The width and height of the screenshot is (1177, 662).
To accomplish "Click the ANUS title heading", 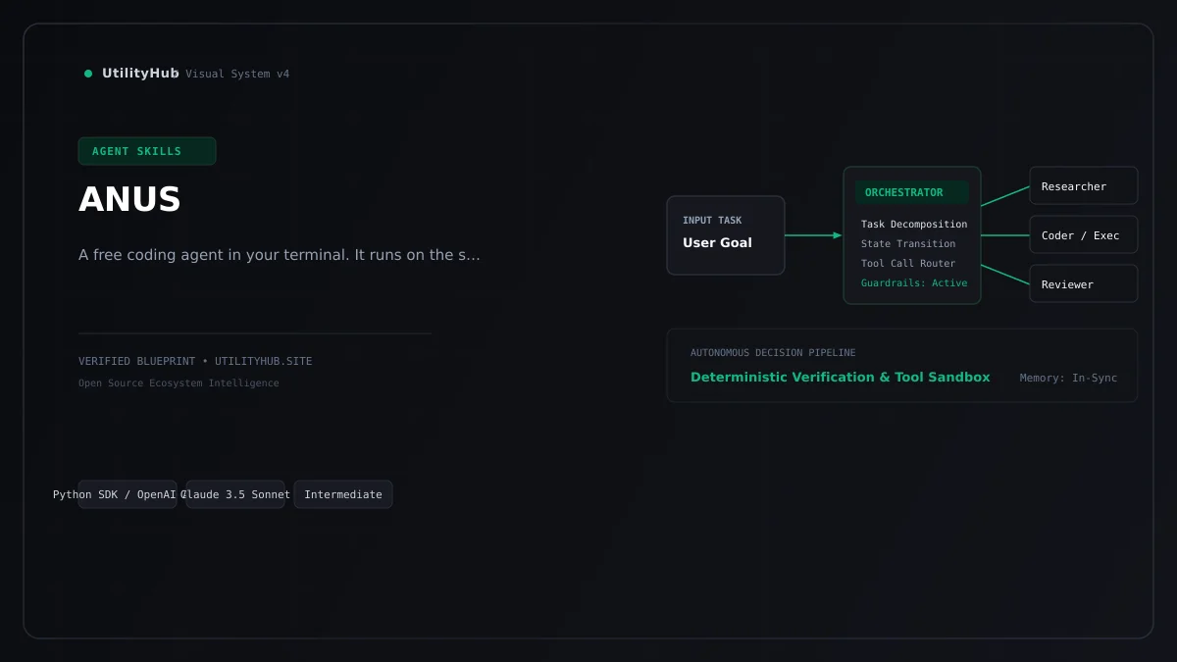I will (129, 200).
